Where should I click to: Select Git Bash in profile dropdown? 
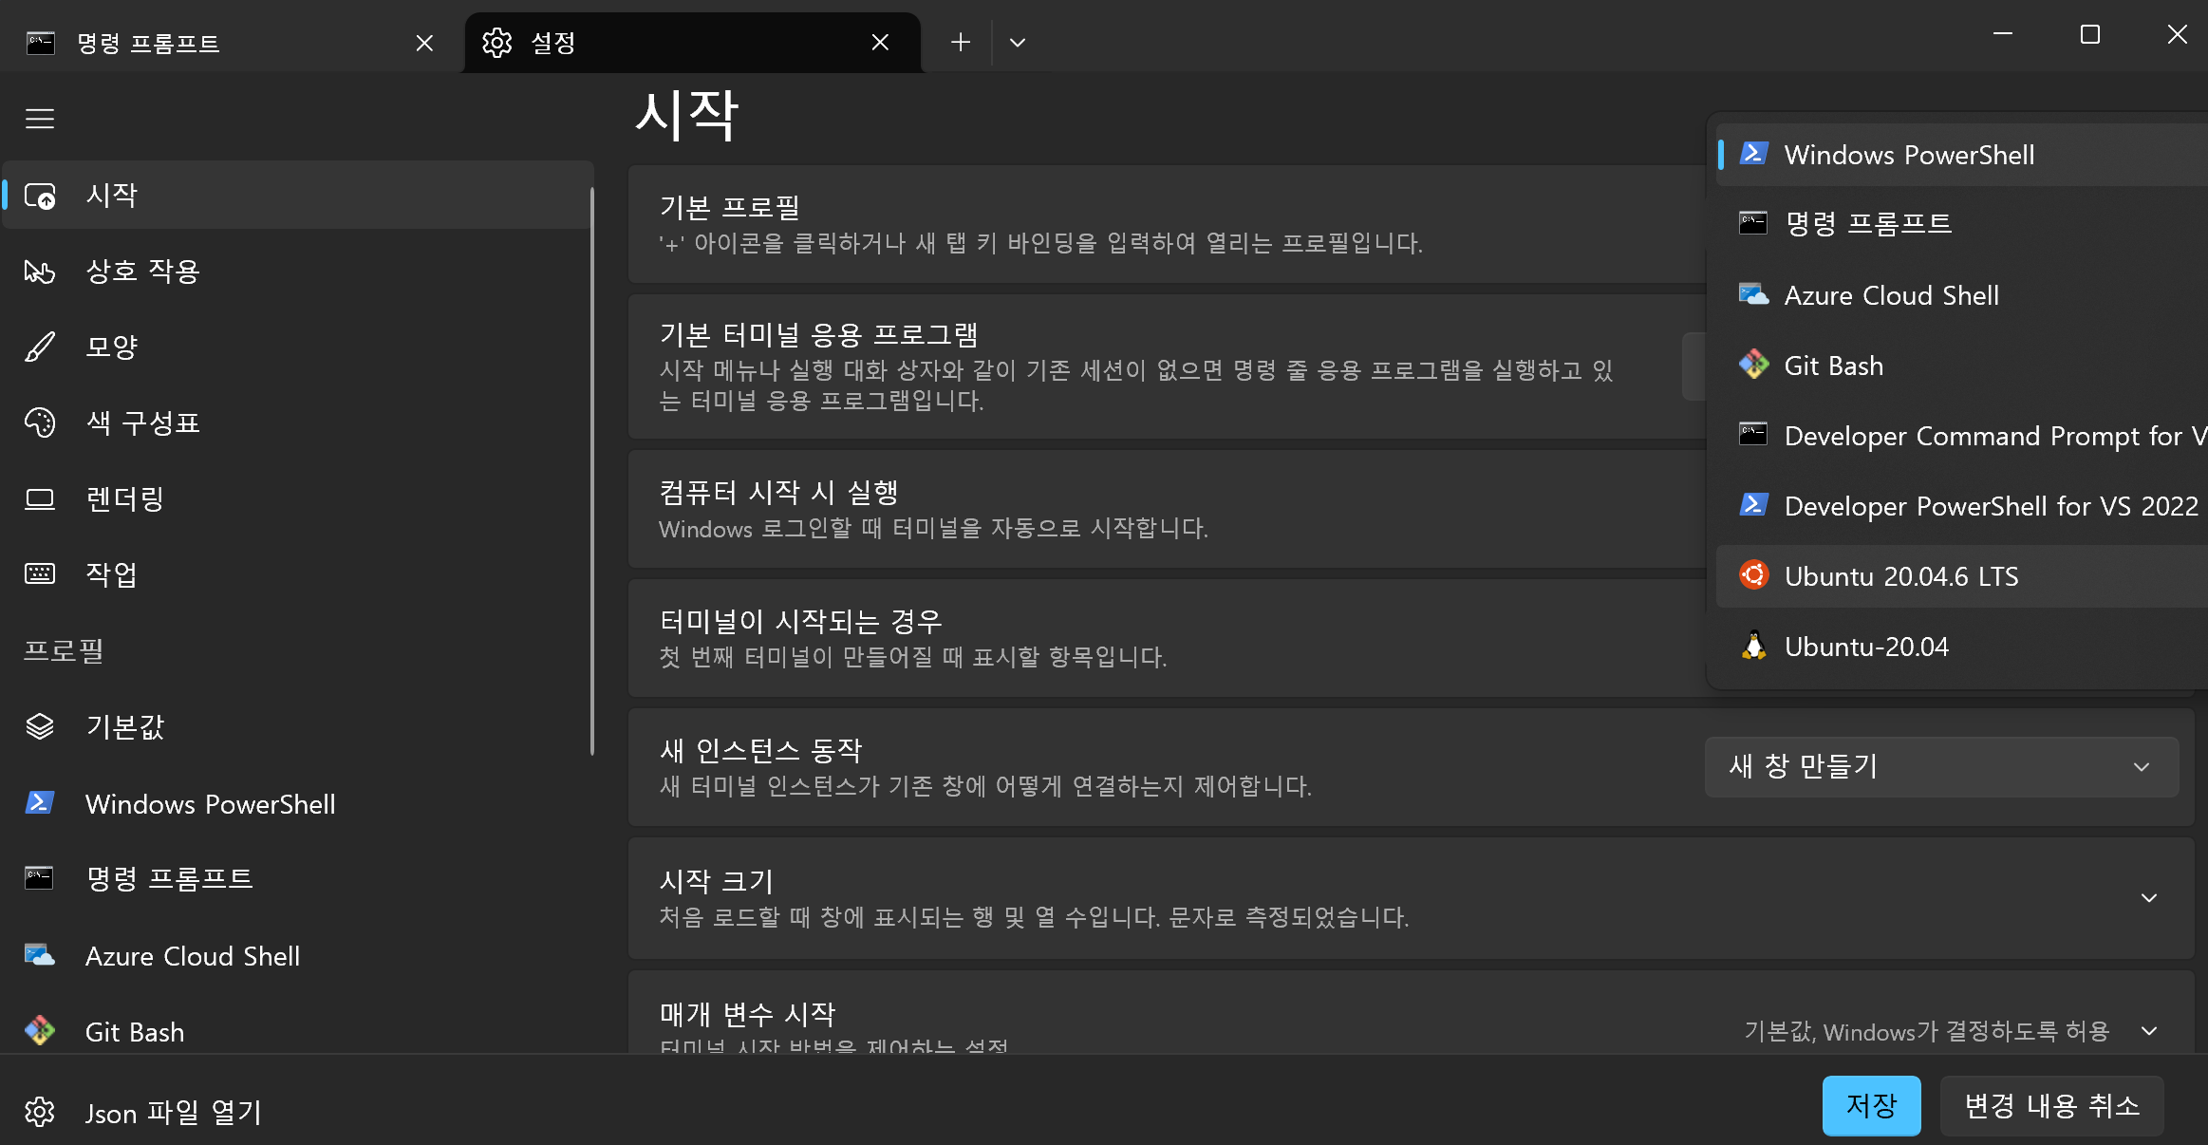pyautogui.click(x=1961, y=365)
